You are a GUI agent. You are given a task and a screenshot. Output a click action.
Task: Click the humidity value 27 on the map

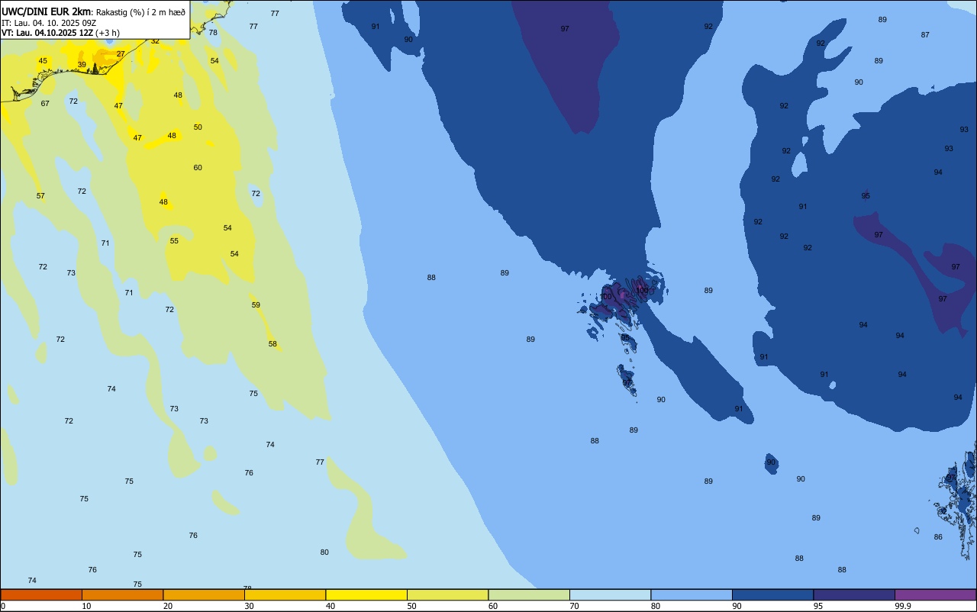(121, 54)
